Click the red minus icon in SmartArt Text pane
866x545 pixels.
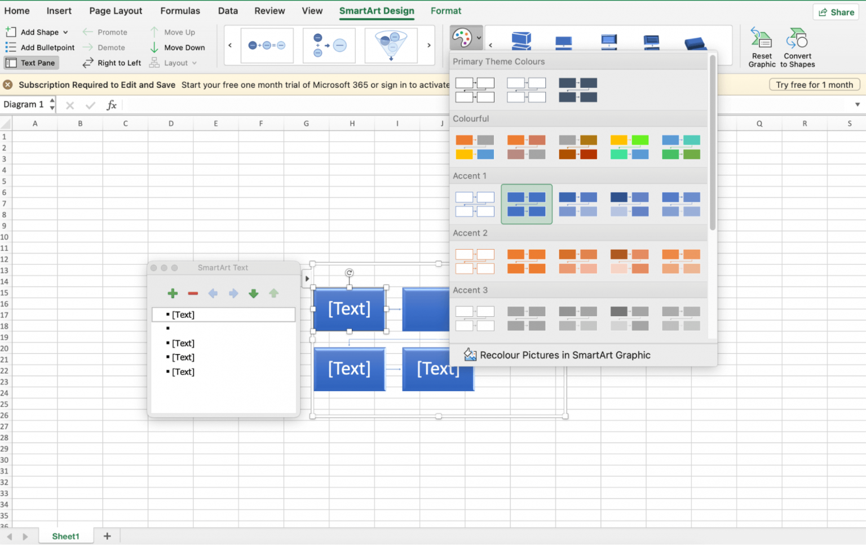193,293
